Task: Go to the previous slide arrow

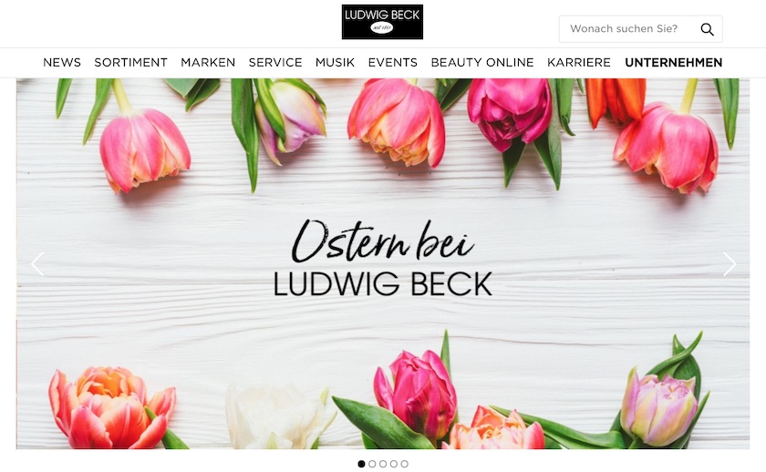Action: pyautogui.click(x=37, y=264)
